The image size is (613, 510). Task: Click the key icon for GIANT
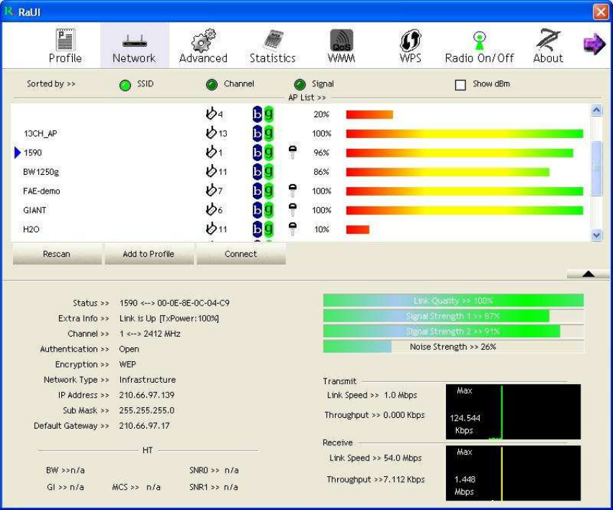point(292,210)
